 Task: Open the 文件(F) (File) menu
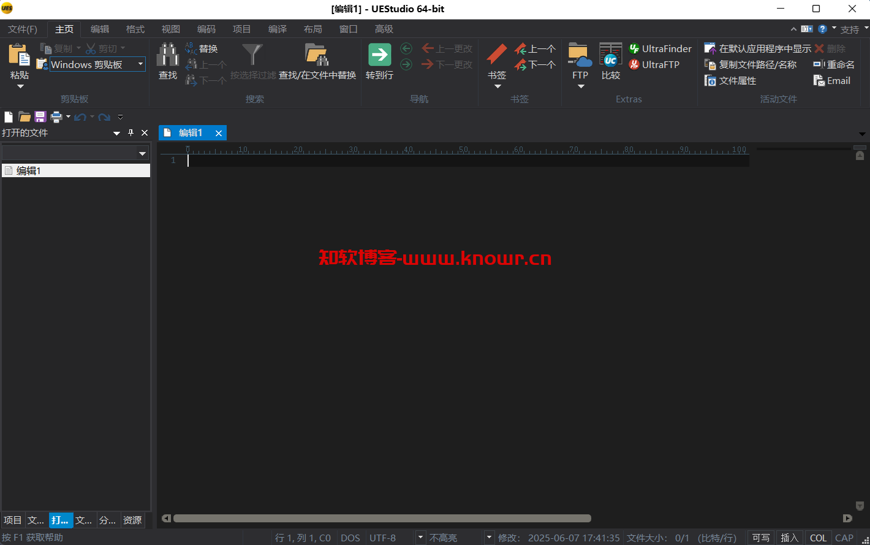(23, 29)
